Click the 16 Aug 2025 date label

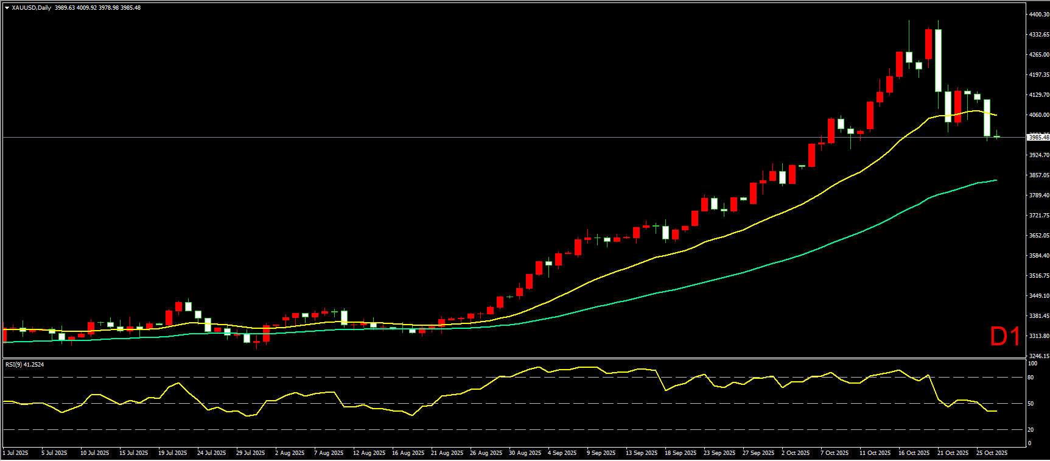408,452
